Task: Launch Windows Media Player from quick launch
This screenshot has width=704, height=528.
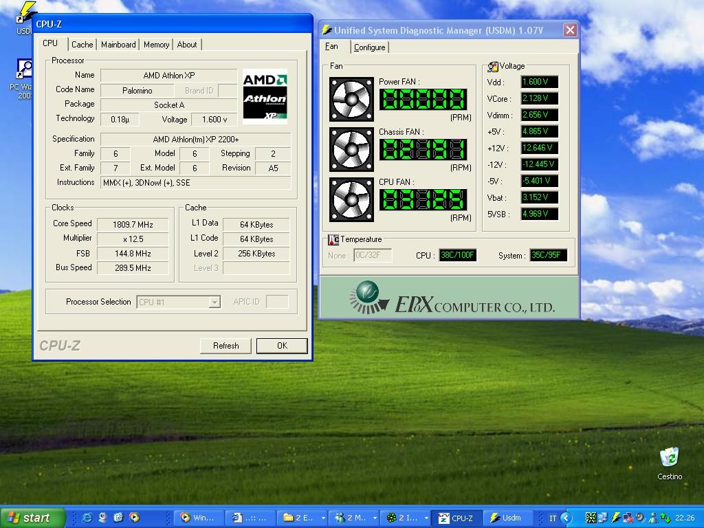Action: [x=134, y=518]
